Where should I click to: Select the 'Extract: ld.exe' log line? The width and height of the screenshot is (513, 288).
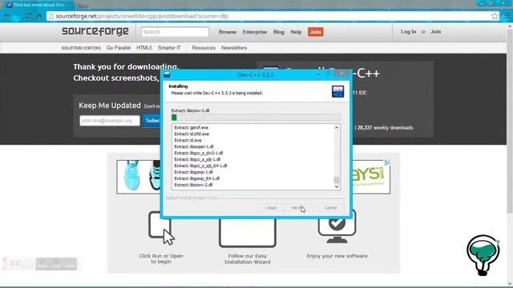(188, 141)
